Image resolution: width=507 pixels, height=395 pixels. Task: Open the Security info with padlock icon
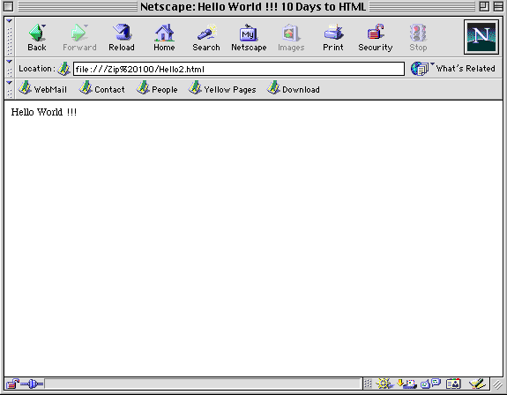[x=376, y=38]
